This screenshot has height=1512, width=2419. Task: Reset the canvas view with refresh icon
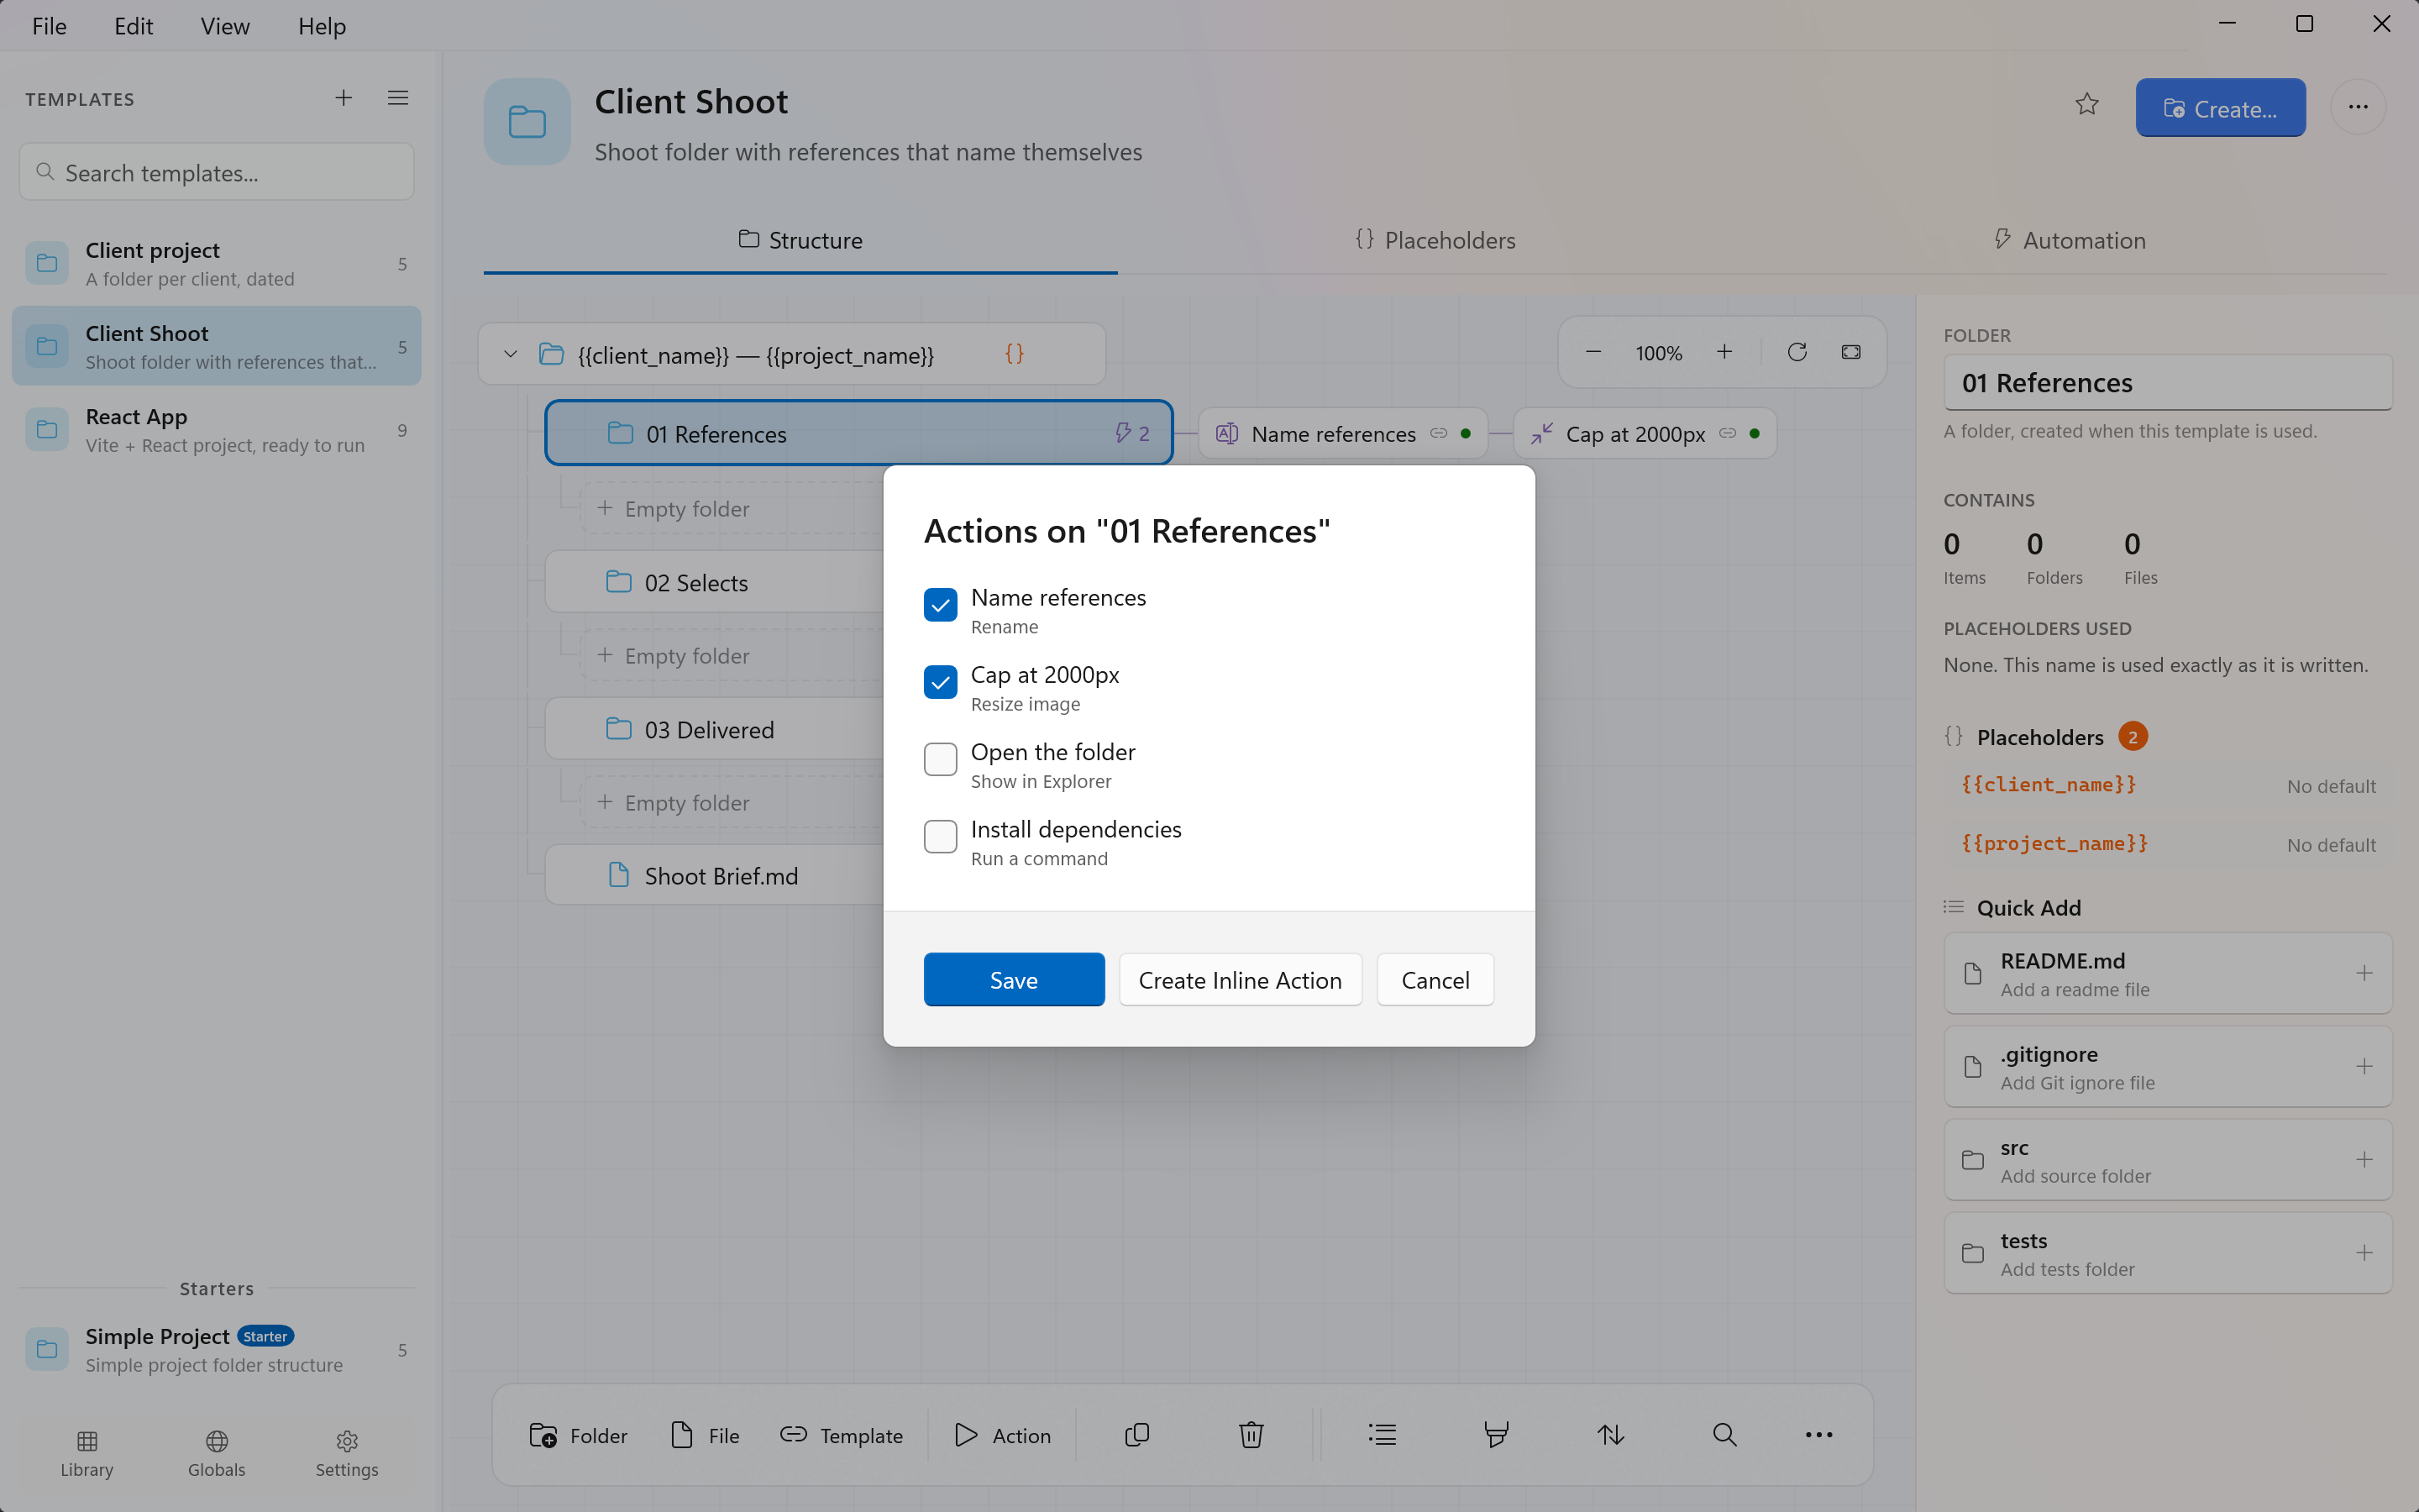click(x=1797, y=353)
